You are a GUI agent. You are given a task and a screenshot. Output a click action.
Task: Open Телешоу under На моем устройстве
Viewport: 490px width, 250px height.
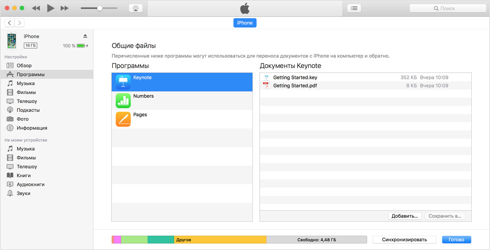coord(46,167)
